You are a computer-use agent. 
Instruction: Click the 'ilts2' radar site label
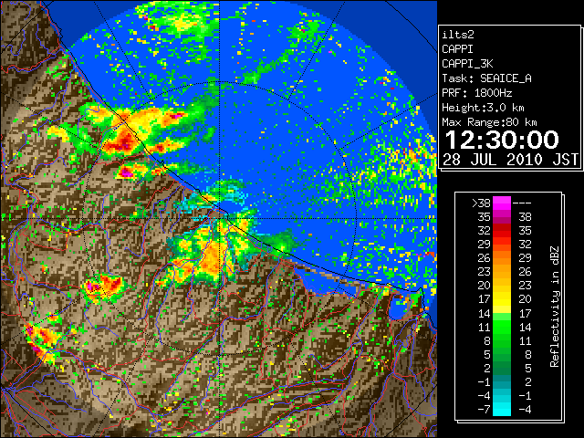[458, 35]
